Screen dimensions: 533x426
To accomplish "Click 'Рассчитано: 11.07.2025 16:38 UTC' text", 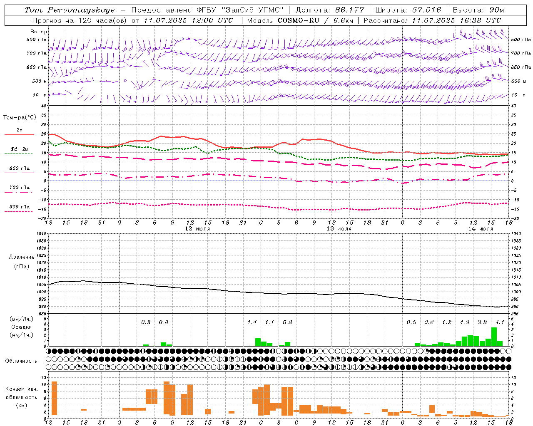I will point(432,20).
